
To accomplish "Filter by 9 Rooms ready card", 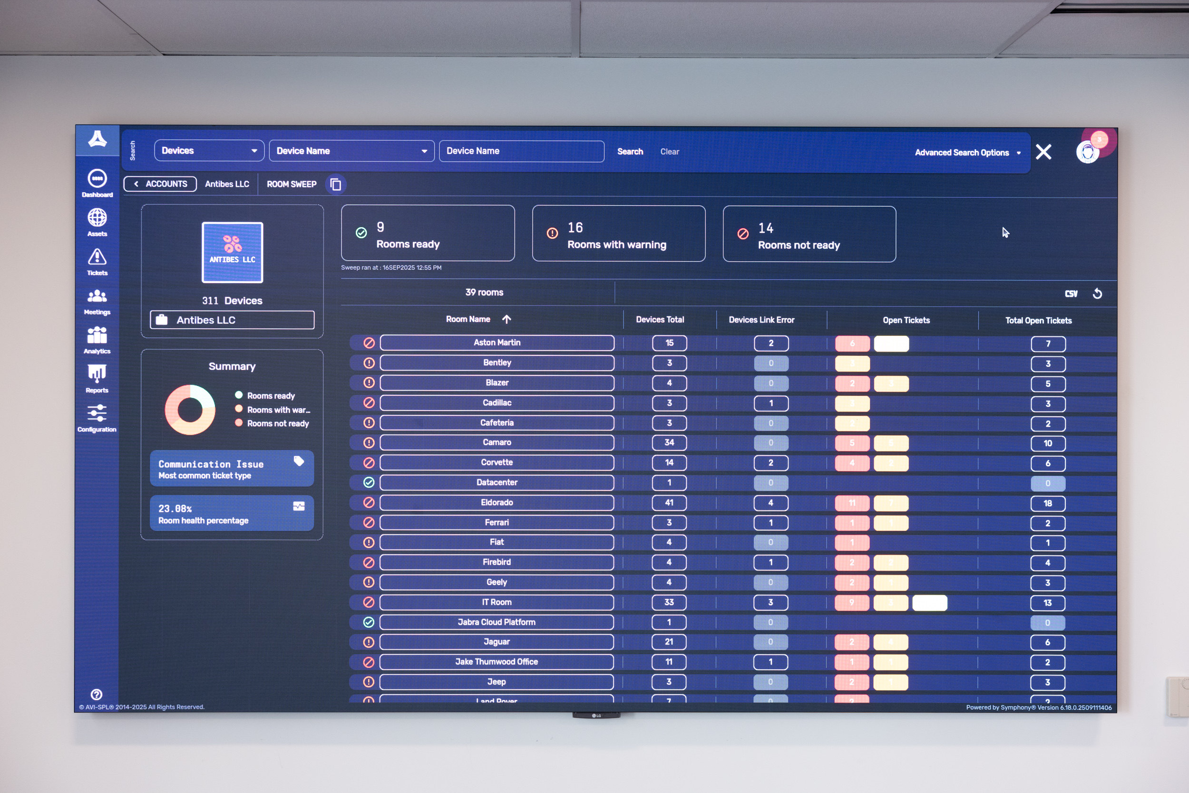I will coord(428,233).
